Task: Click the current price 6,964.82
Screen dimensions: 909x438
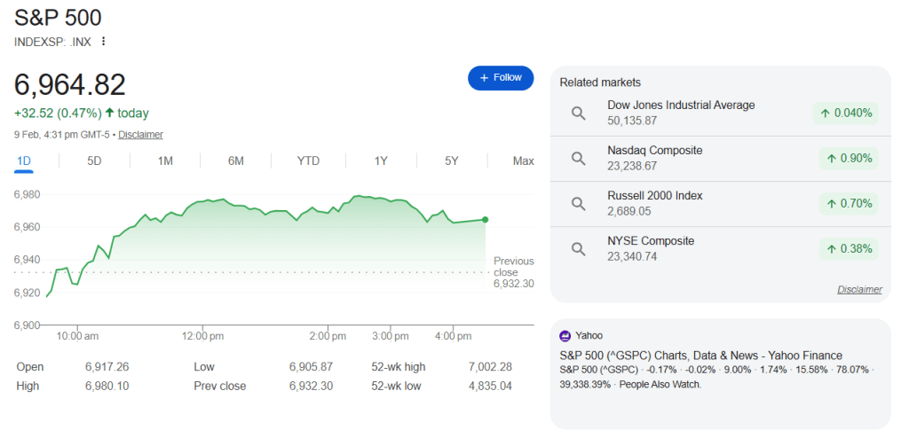Action: pos(69,85)
